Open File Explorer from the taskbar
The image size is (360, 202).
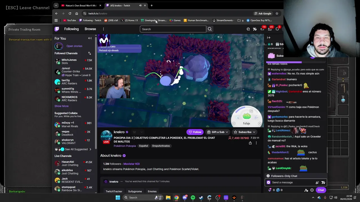click(x=168, y=198)
